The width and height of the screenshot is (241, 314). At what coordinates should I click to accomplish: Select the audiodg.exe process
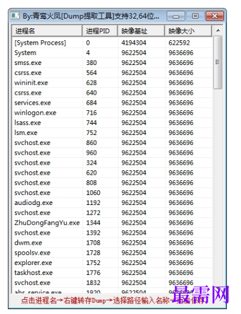click(112, 203)
